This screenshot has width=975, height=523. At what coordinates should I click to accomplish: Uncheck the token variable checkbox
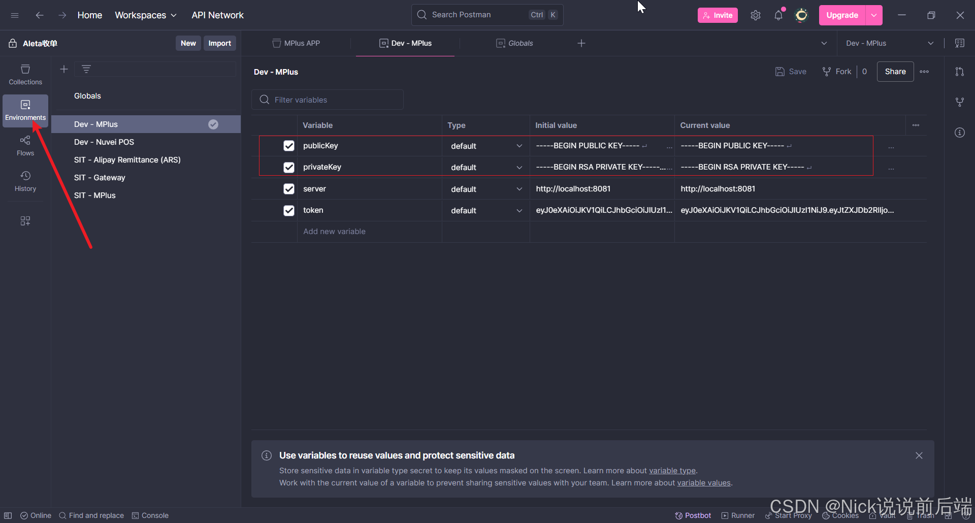click(x=289, y=210)
